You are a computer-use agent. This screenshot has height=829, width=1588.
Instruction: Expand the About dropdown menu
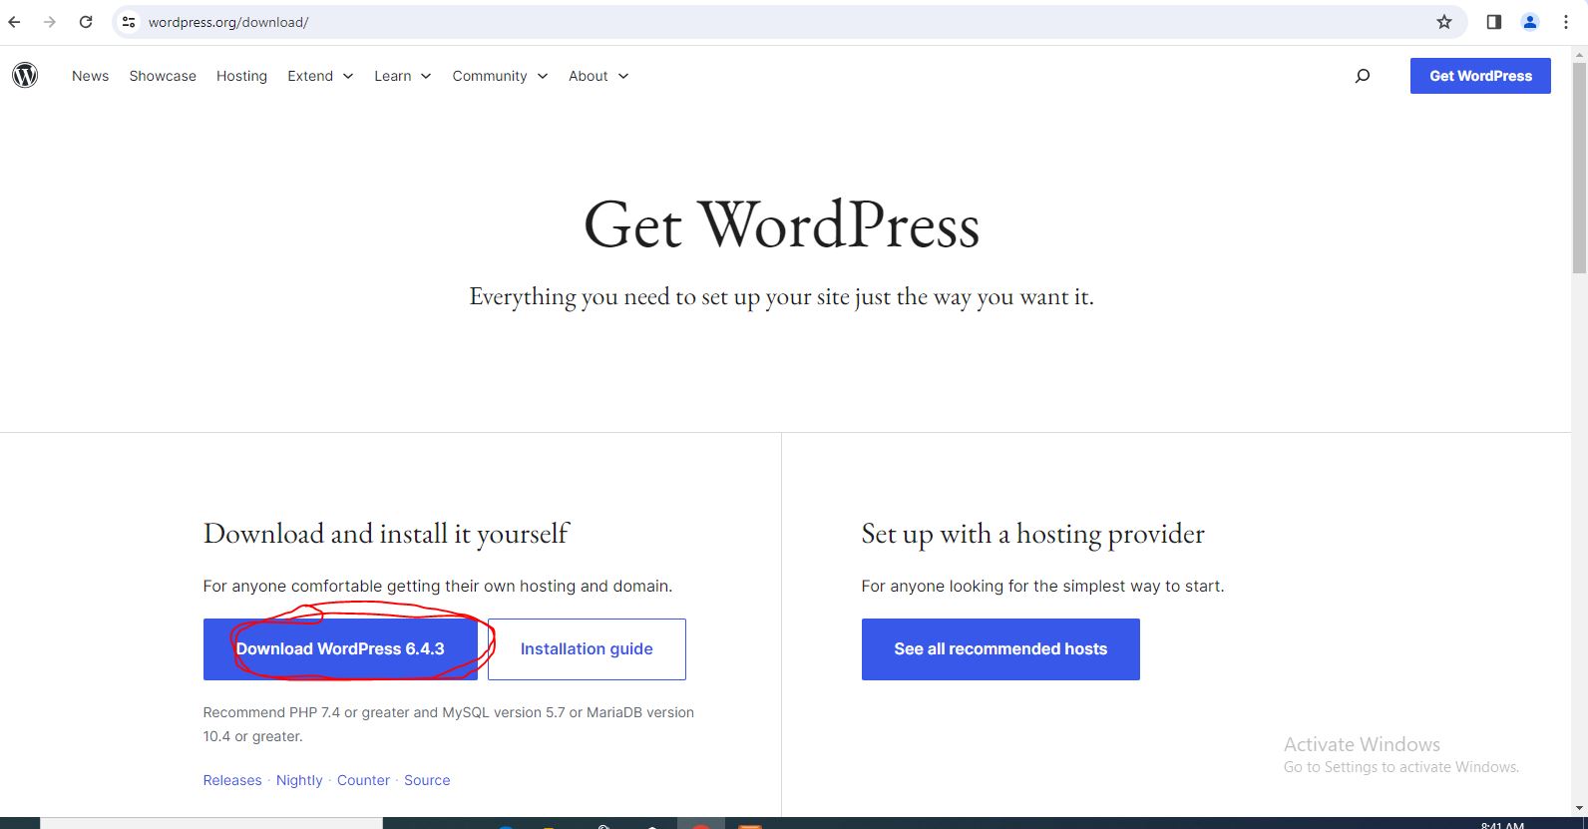(x=598, y=76)
